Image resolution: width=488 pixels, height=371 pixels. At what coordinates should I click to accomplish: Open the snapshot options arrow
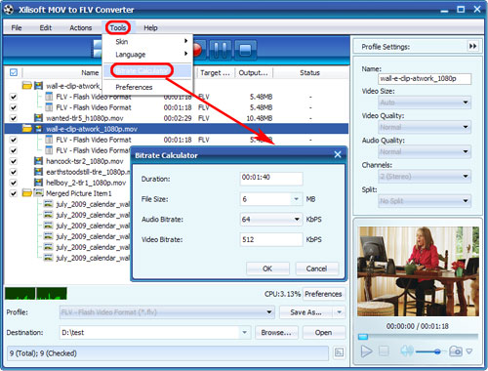tap(469, 351)
